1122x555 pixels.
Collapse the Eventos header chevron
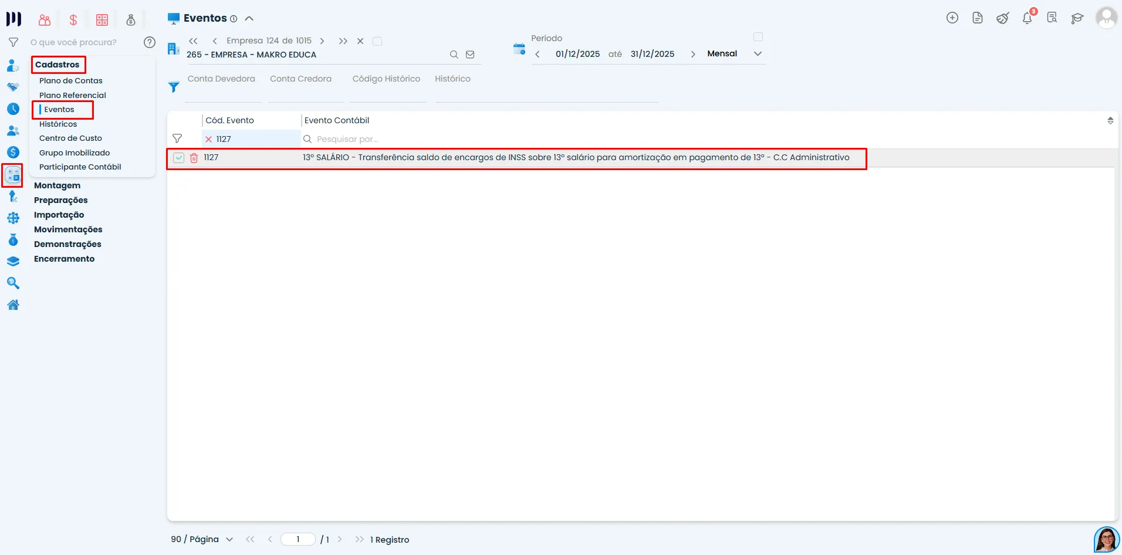249,18
